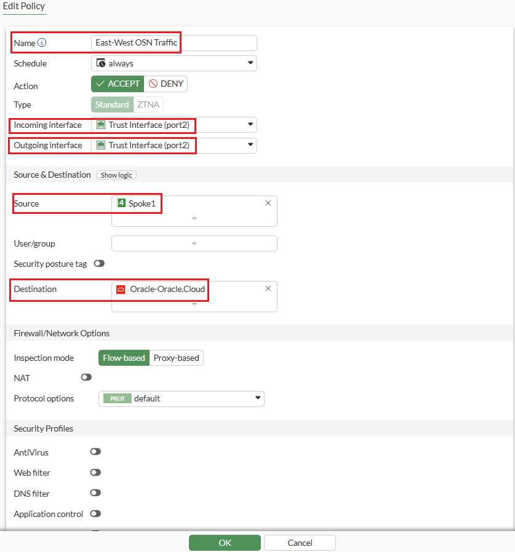Open the Outgoing interface dropdown arrow
The image size is (515, 552).
click(250, 144)
